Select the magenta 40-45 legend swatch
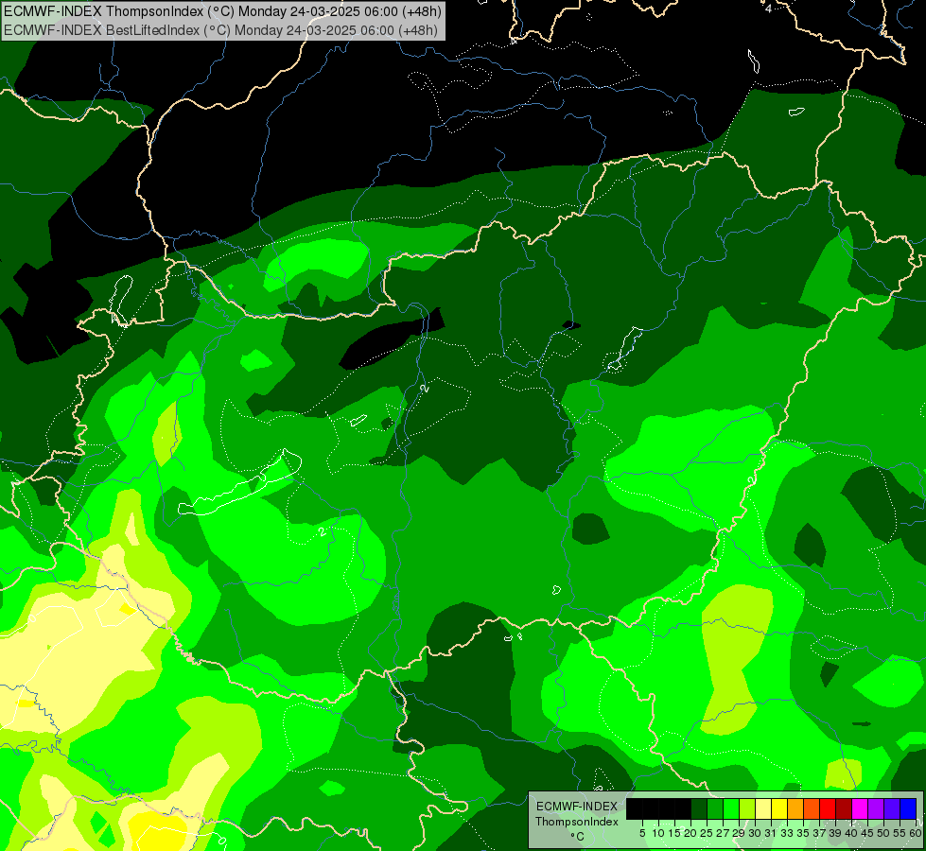926x851 pixels. (860, 808)
